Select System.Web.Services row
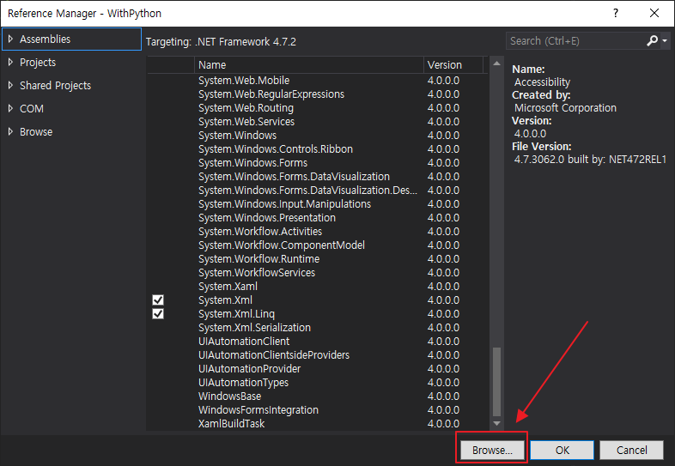Screen dimensions: 675x466 coord(317,122)
